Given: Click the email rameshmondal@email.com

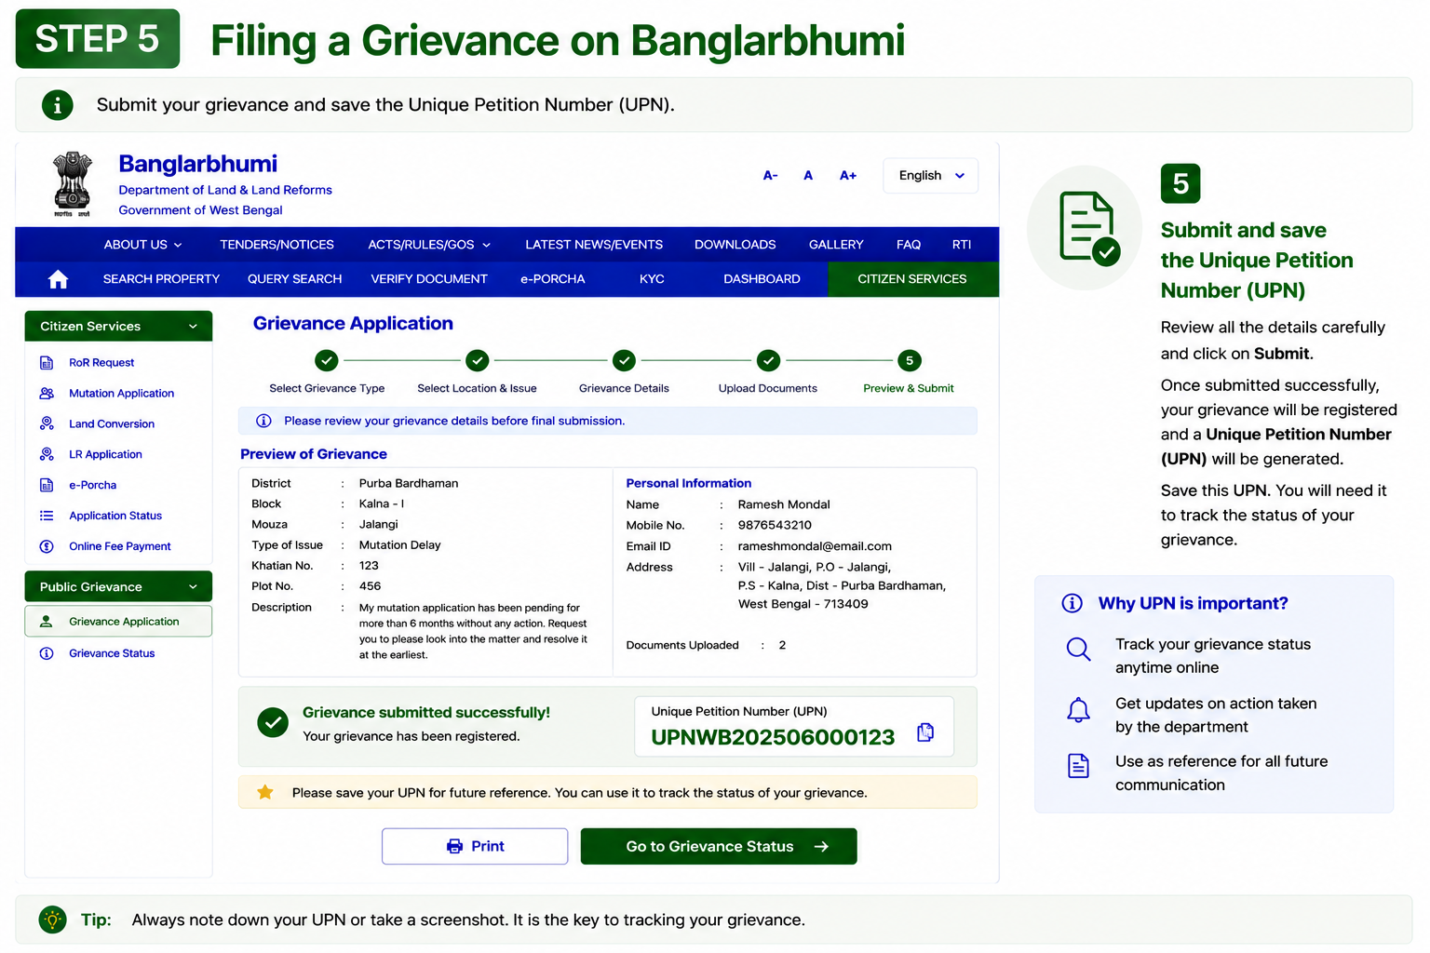Looking at the screenshot, I should coord(815,546).
